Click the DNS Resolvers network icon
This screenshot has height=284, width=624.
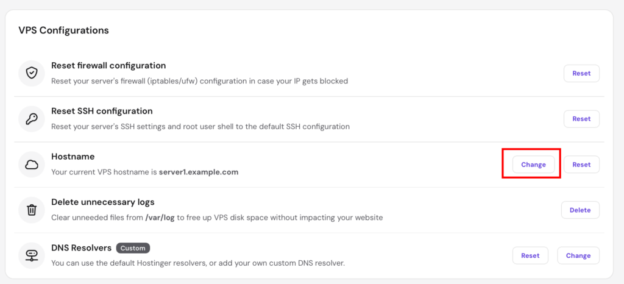pos(32,255)
